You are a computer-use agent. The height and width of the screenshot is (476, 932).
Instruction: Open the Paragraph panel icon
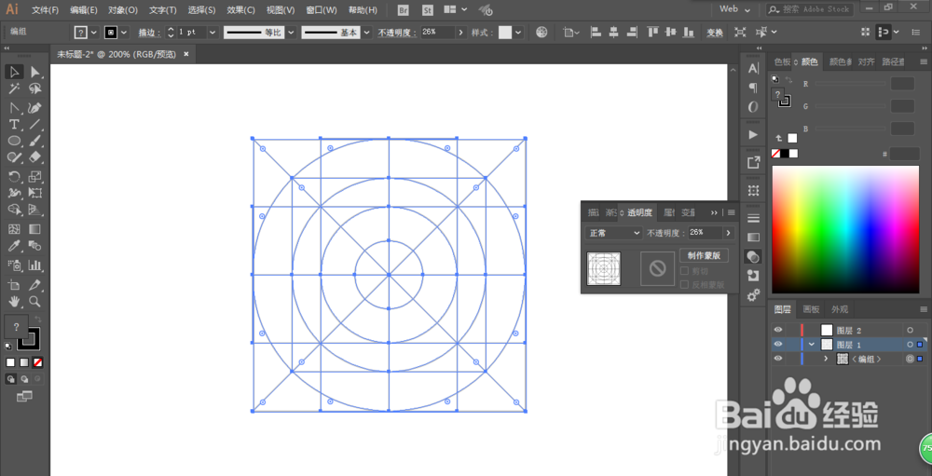point(753,88)
